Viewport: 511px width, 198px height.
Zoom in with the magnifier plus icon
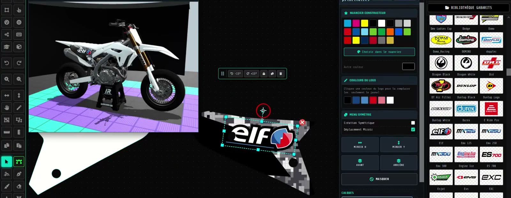[x=7, y=79]
